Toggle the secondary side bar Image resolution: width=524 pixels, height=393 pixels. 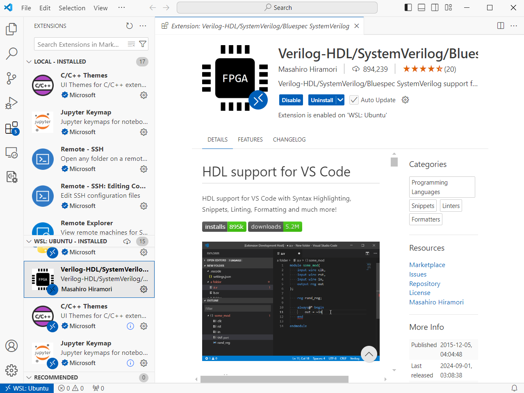coord(435,7)
